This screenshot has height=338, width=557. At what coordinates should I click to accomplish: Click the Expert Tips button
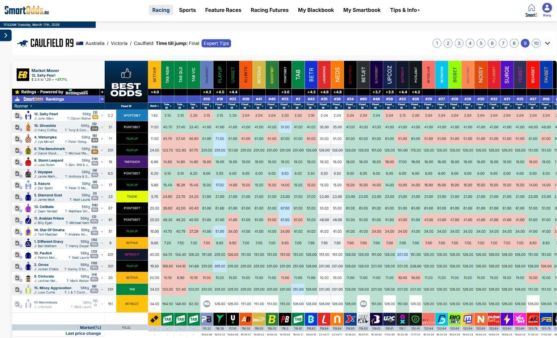216,43
